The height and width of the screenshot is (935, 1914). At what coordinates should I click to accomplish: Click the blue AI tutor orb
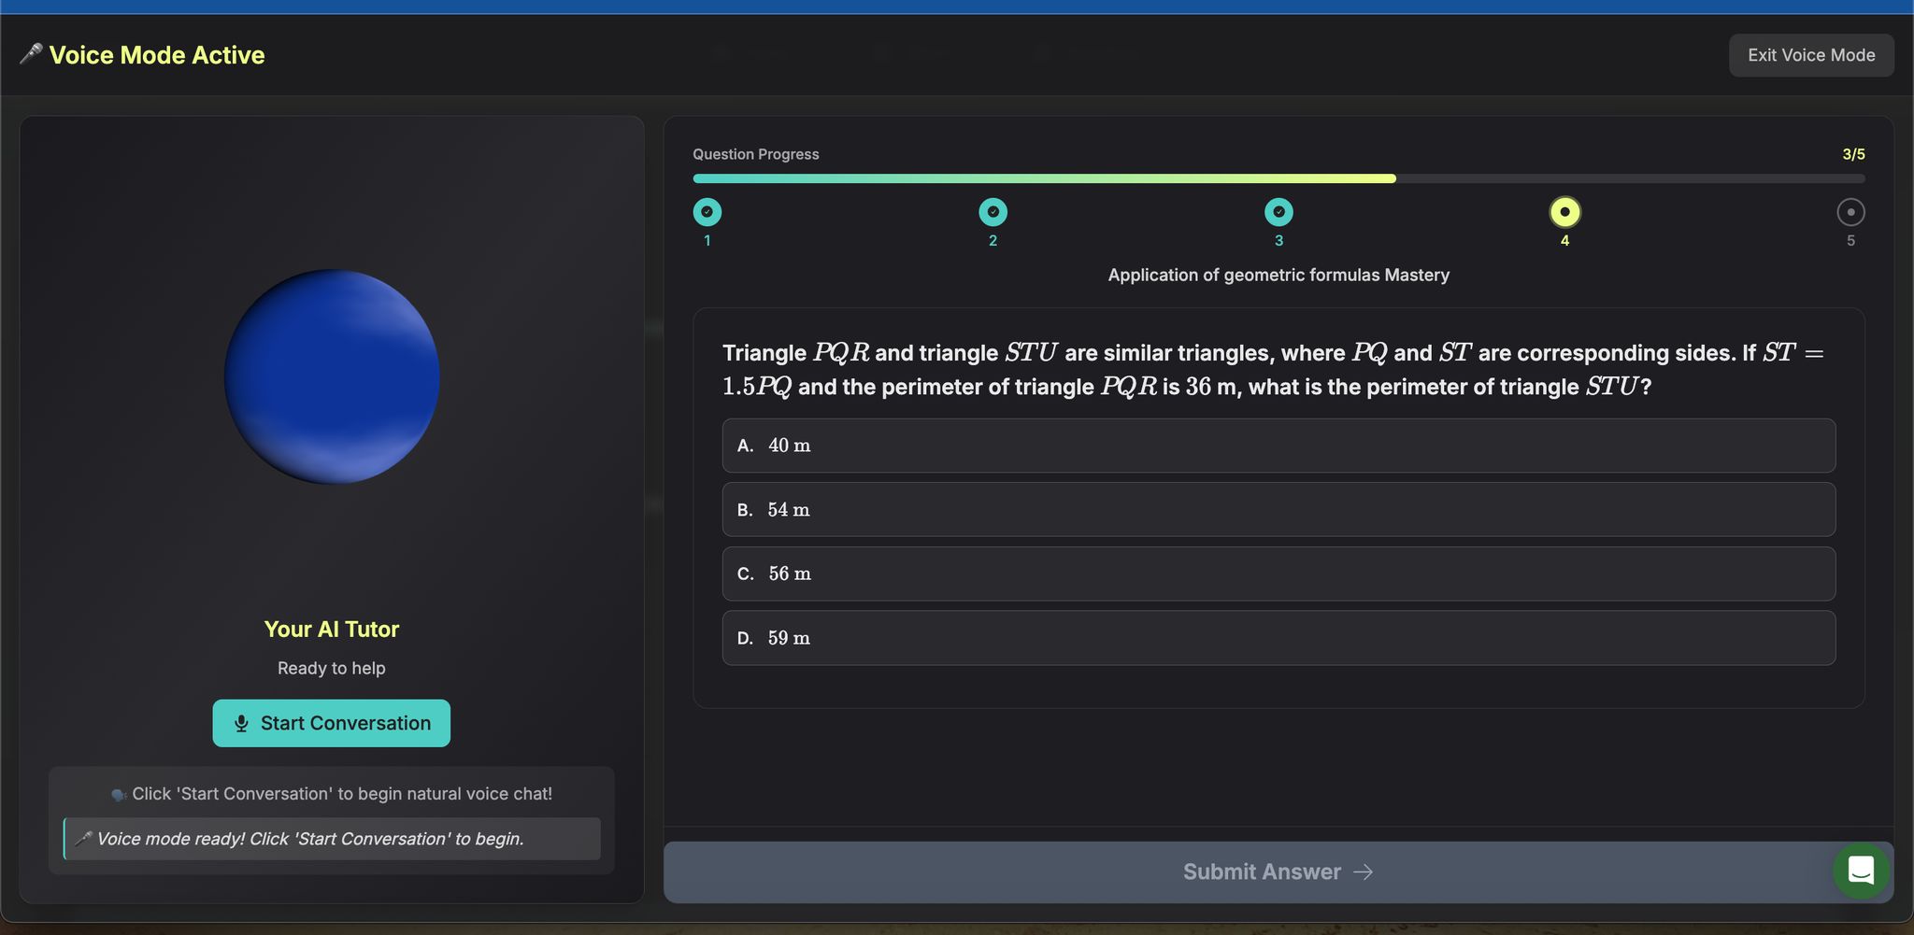(332, 377)
